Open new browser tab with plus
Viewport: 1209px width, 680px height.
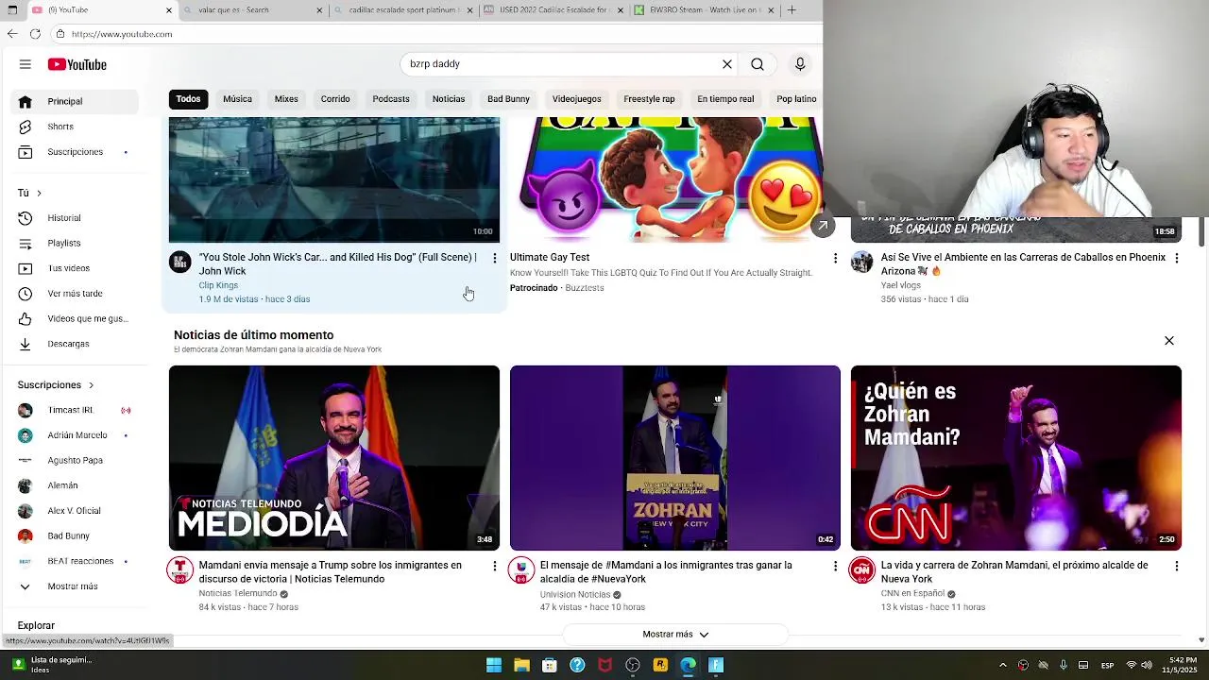[x=792, y=10]
